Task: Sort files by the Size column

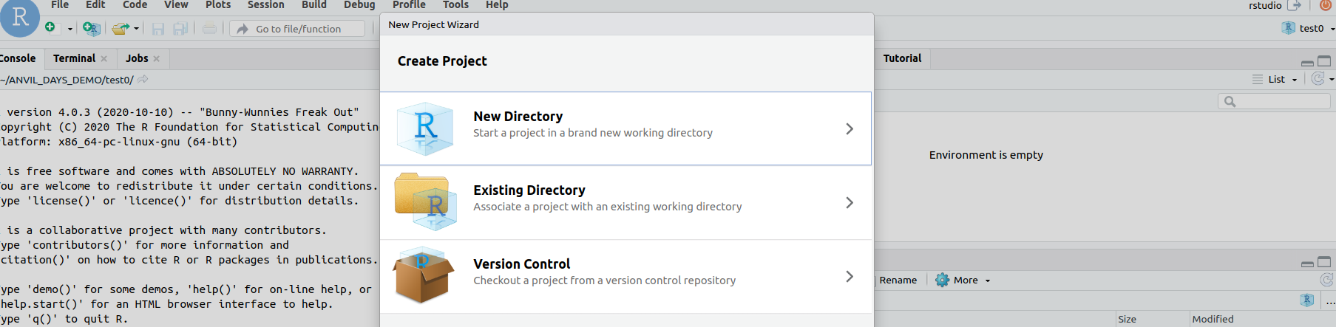Action: (x=1127, y=319)
